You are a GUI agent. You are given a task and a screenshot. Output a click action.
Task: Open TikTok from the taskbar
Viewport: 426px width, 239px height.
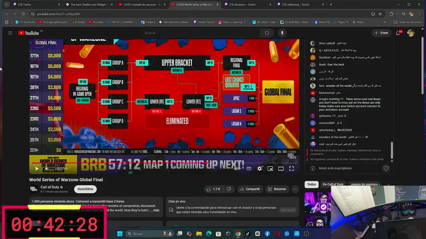(248, 234)
